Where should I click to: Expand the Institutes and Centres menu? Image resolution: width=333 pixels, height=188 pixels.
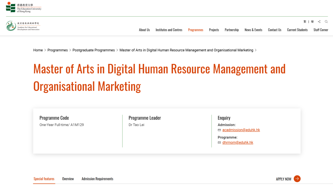click(169, 30)
